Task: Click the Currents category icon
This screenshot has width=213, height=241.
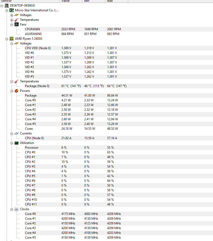Action: pyautogui.click(x=17, y=133)
